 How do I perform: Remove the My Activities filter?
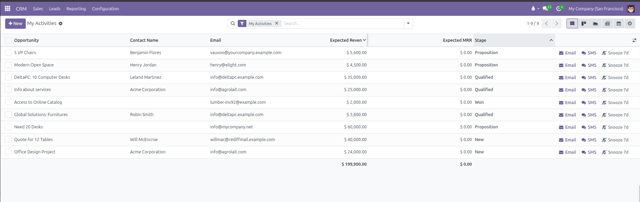point(277,23)
